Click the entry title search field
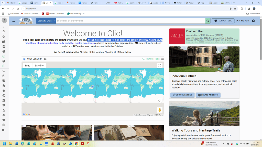This screenshot has height=147, width=262. pyautogui.click(x=130, y=21)
